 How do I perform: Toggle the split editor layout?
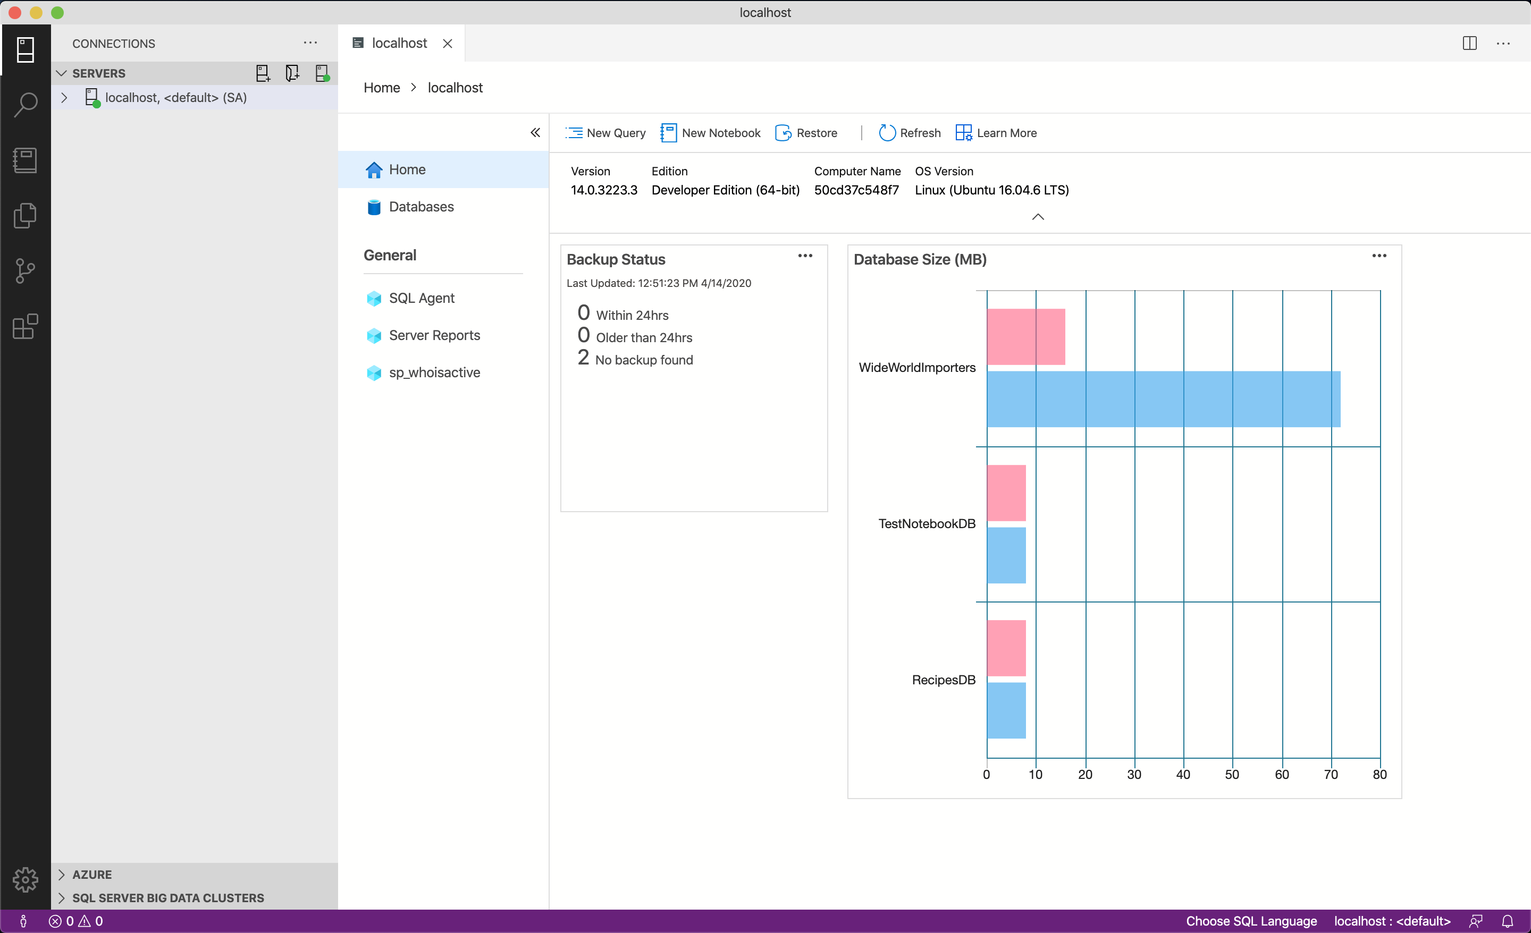(1469, 43)
